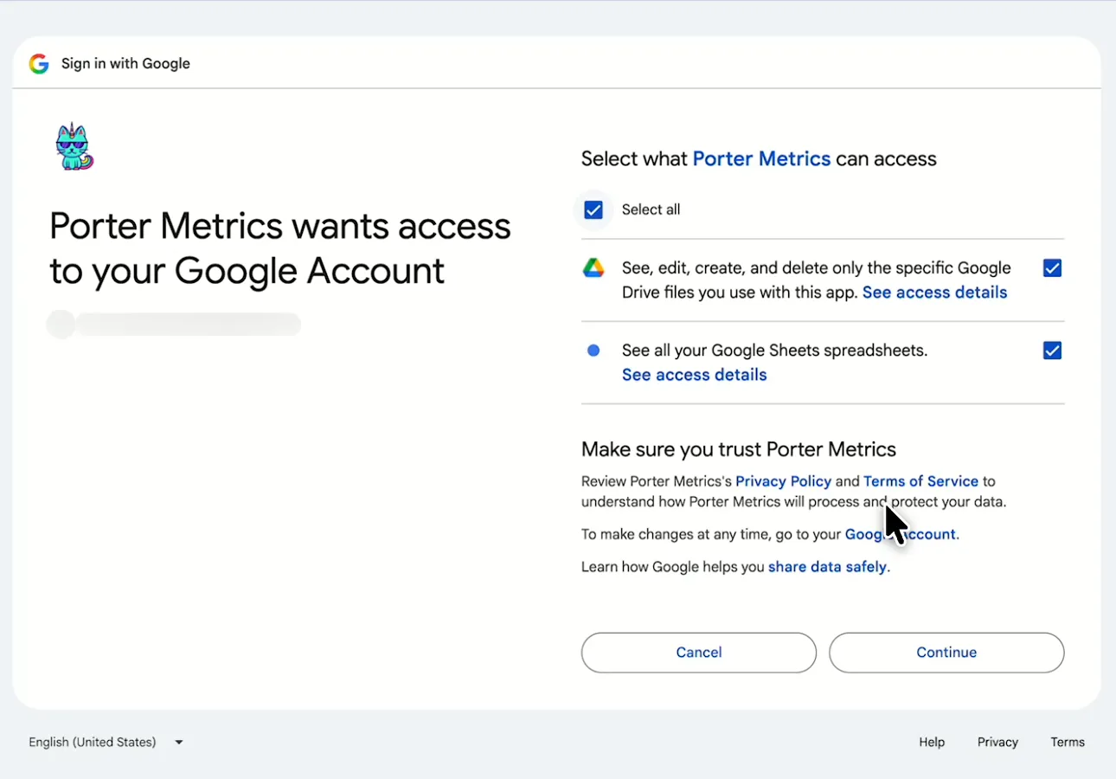This screenshot has width=1116, height=779.
Task: Open the English (United States) language dropdown
Action: [x=106, y=742]
